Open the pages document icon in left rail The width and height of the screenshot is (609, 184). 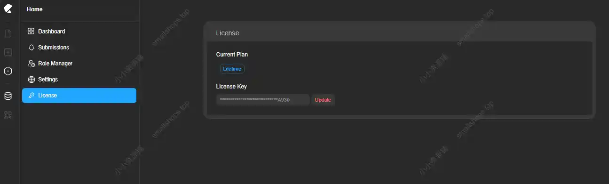[x=8, y=33]
